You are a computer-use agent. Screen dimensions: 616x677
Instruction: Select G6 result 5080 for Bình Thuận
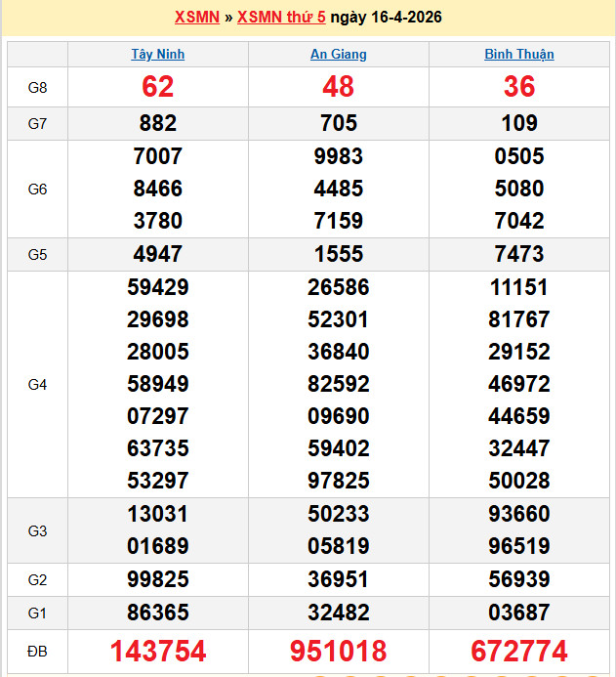pyautogui.click(x=519, y=189)
